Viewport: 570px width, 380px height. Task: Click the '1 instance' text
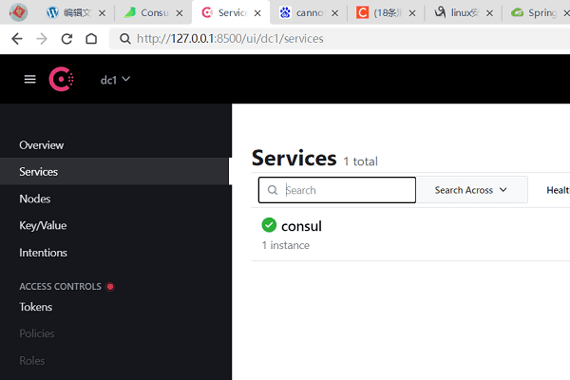[x=286, y=245]
